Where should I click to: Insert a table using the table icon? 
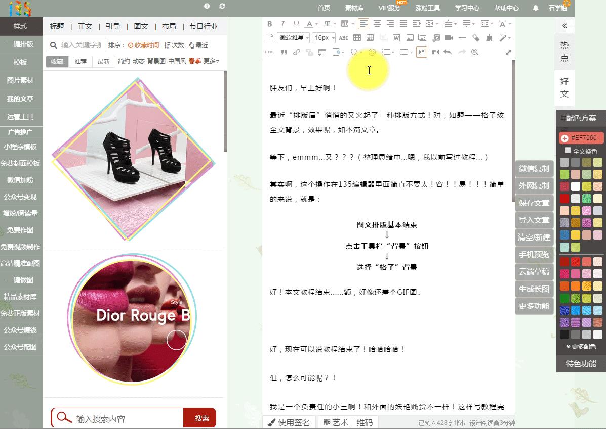click(x=357, y=37)
